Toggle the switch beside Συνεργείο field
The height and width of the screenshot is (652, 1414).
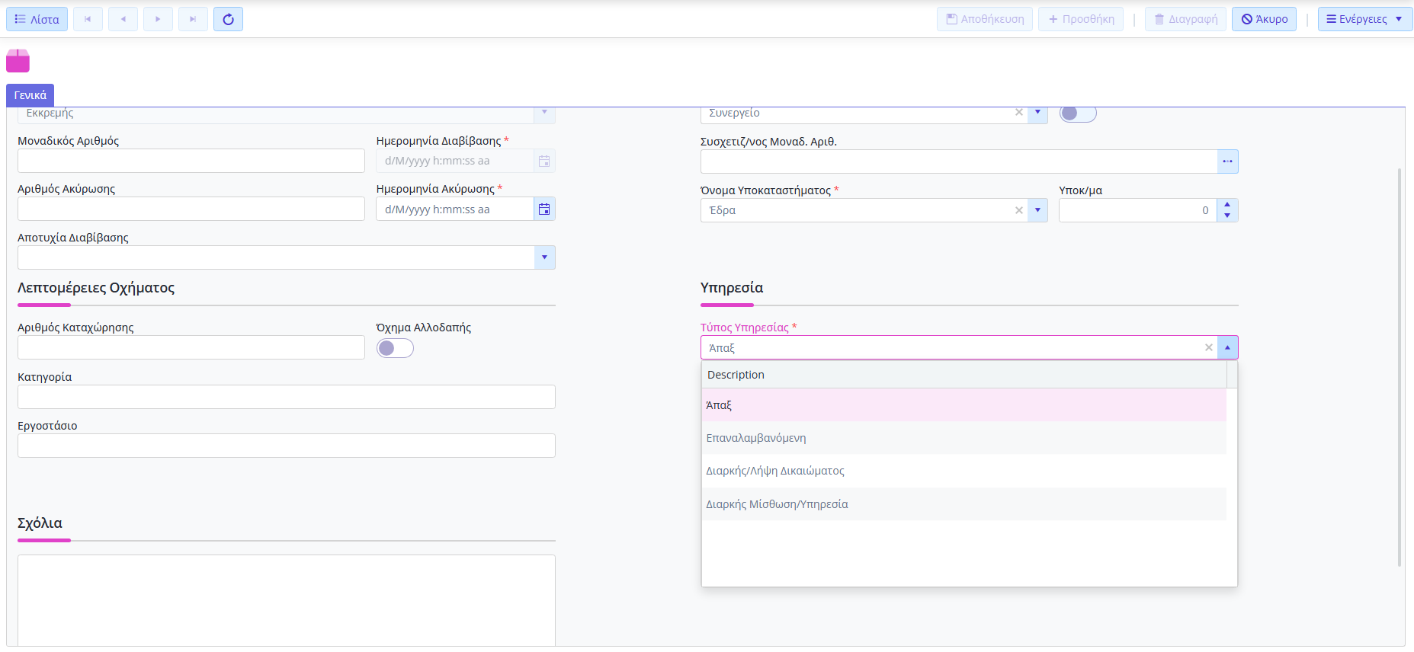pyautogui.click(x=1077, y=113)
